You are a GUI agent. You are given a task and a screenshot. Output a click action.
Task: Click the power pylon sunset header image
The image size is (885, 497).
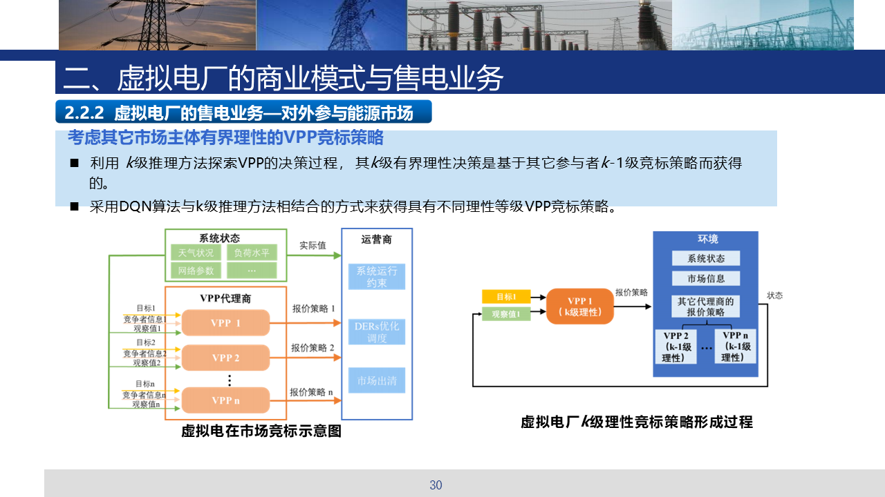point(158,25)
